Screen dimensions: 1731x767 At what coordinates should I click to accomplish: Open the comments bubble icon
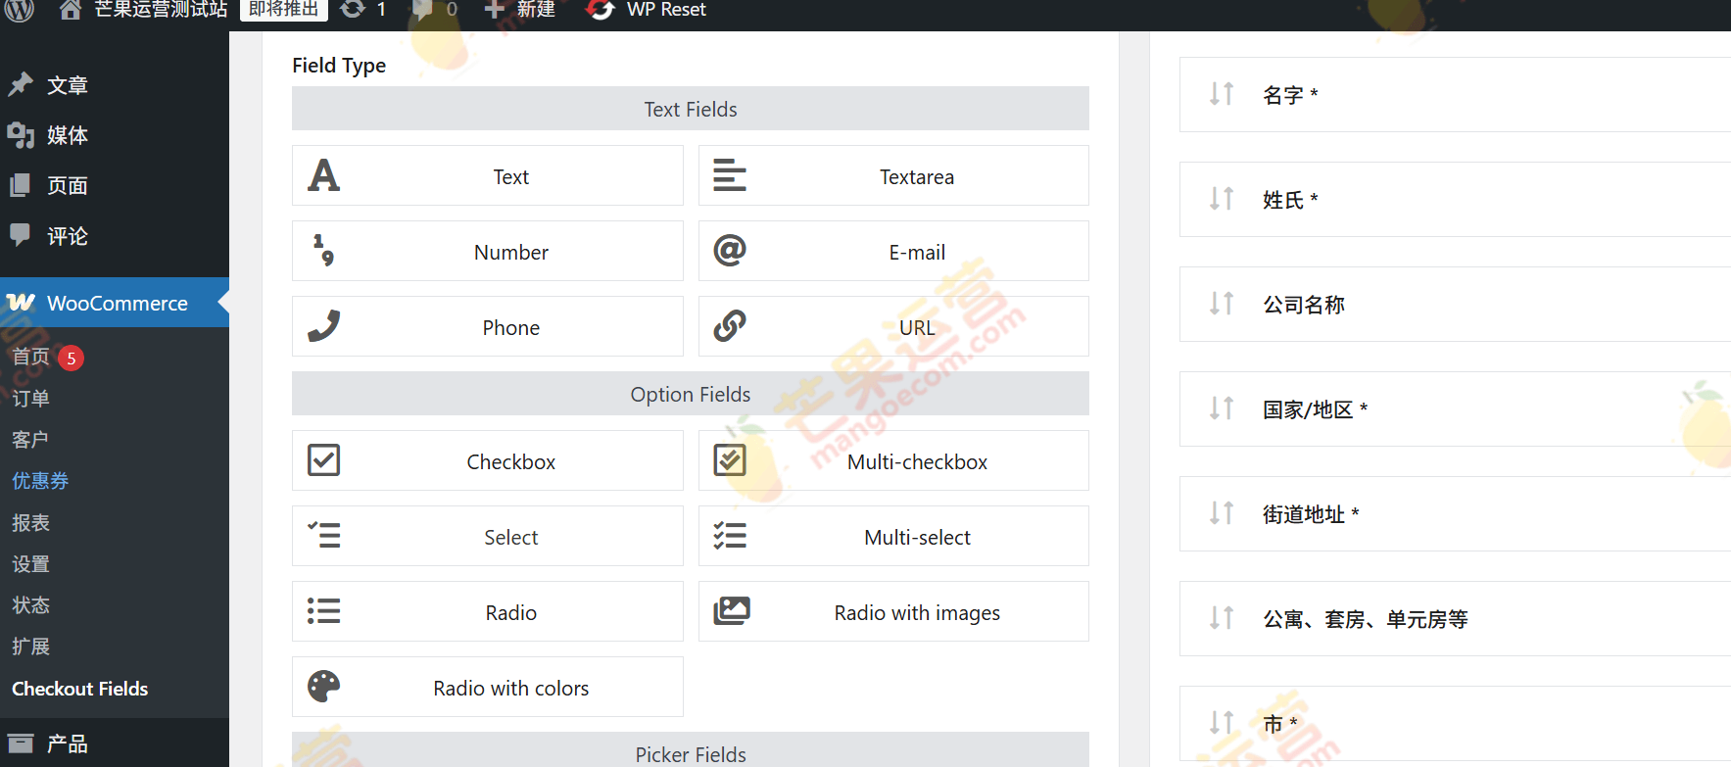click(x=422, y=10)
